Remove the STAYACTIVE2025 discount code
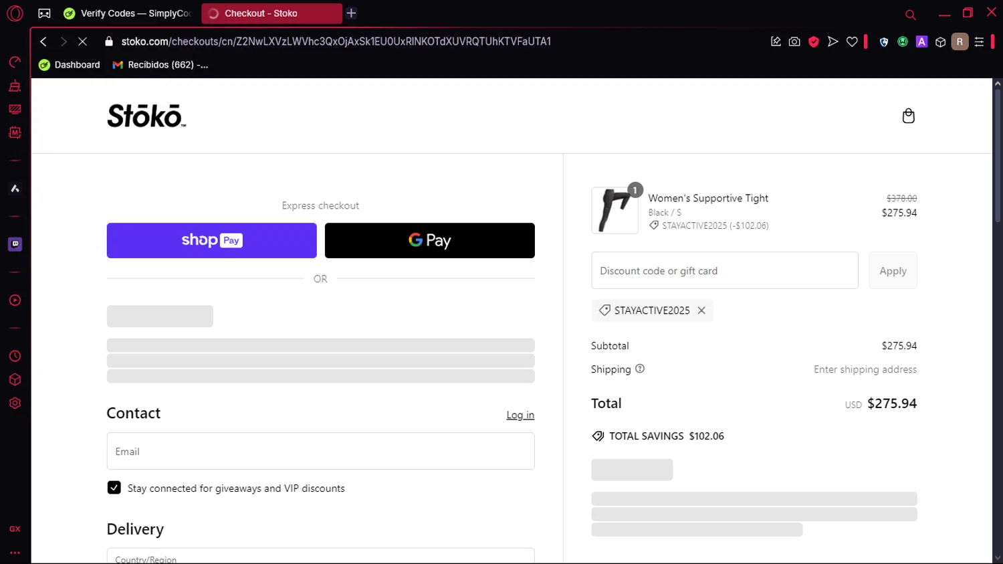Screen dimensions: 1003x564 click(x=701, y=310)
